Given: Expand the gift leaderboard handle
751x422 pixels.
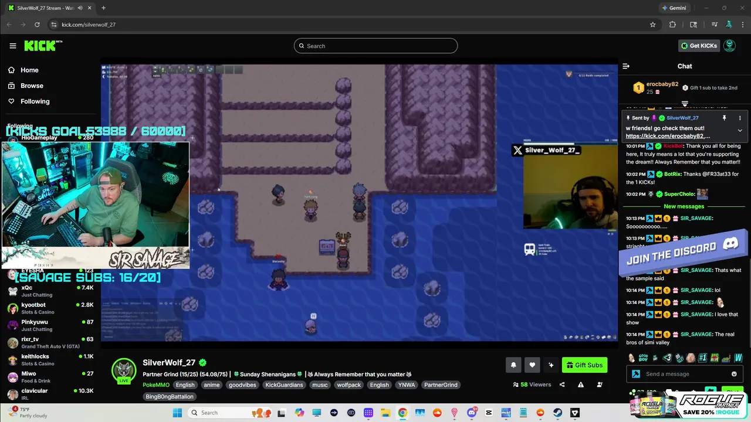Looking at the screenshot, I should pos(685,104).
